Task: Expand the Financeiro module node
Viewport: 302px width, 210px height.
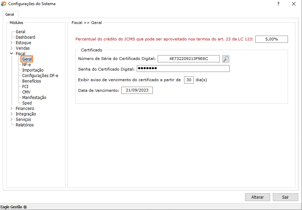Action: (x=12, y=108)
